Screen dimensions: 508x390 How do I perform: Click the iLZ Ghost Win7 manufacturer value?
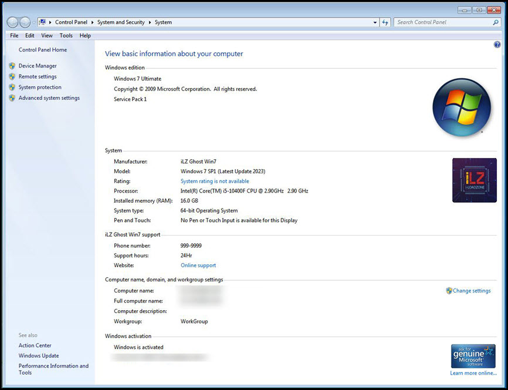(x=198, y=162)
